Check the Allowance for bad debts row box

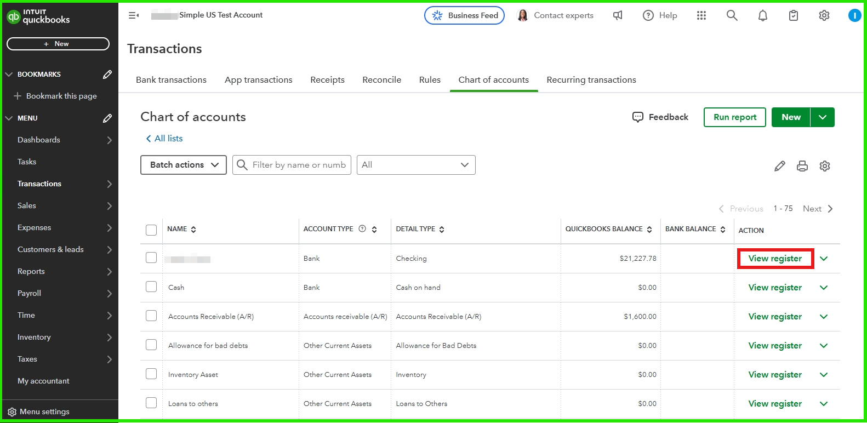tap(151, 345)
